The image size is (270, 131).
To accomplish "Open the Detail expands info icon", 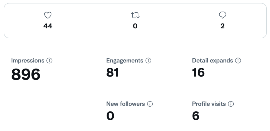I will click(x=238, y=61).
